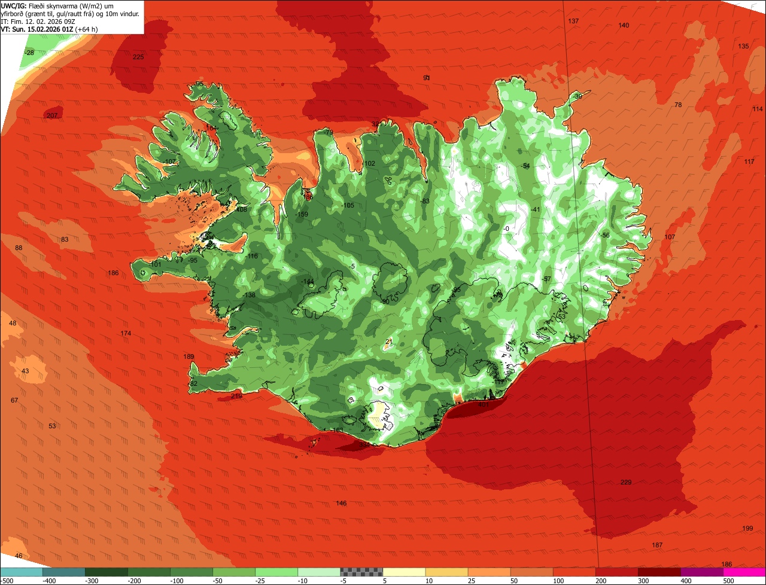Screen dimensions: 766x585
Task: Click the 207 value near the west edge
Action: (52, 115)
